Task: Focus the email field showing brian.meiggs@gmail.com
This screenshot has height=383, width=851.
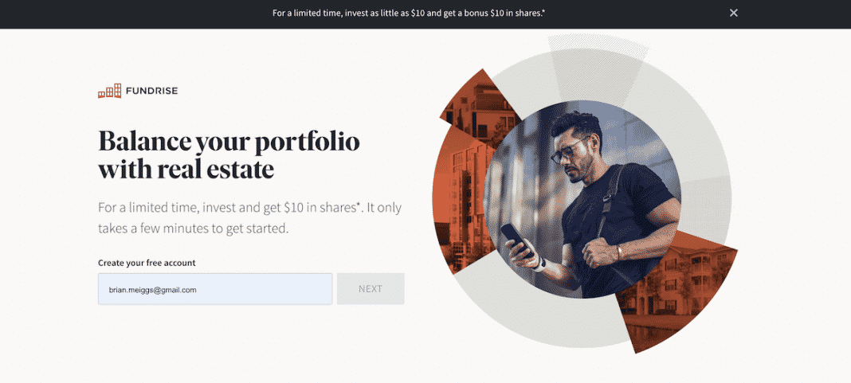Action: coord(215,289)
